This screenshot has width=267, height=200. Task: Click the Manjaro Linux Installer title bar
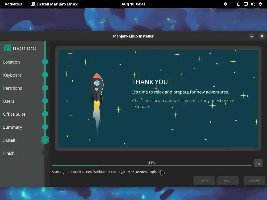point(133,36)
